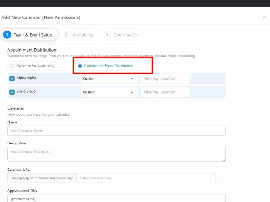Click the number 3 step circle
The image size is (270, 202).
107,35
